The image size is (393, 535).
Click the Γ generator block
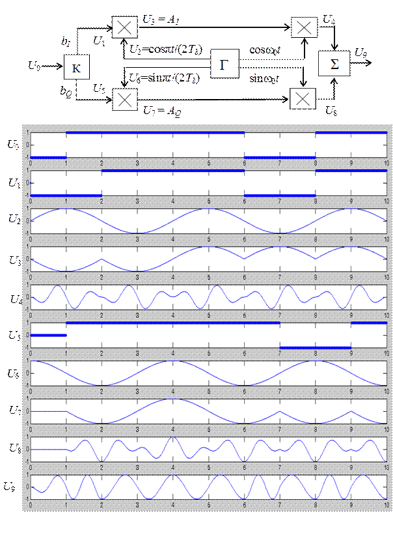click(224, 64)
